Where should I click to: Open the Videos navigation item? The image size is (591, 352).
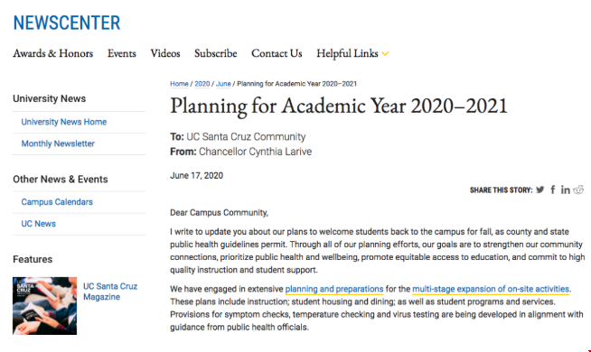(165, 53)
